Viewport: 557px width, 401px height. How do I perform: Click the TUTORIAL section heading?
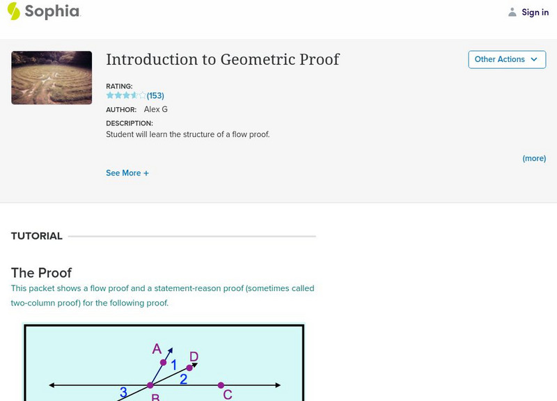37,236
